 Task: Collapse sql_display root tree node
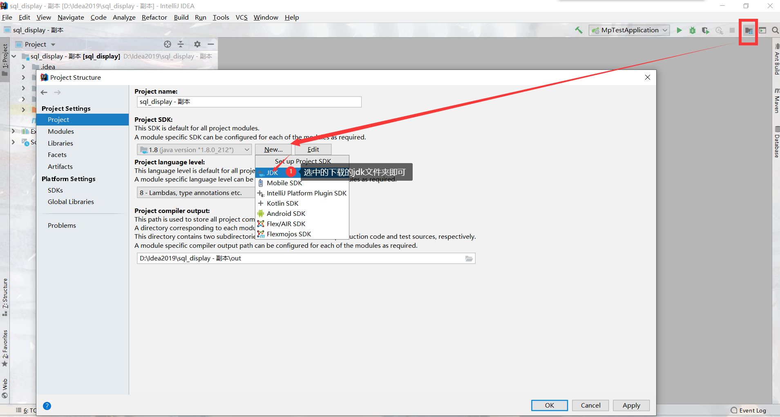pos(14,56)
